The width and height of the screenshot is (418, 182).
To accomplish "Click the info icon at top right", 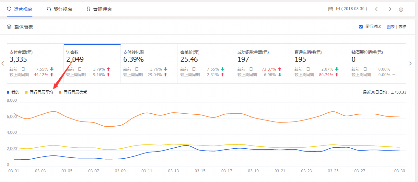I will tap(401, 9).
